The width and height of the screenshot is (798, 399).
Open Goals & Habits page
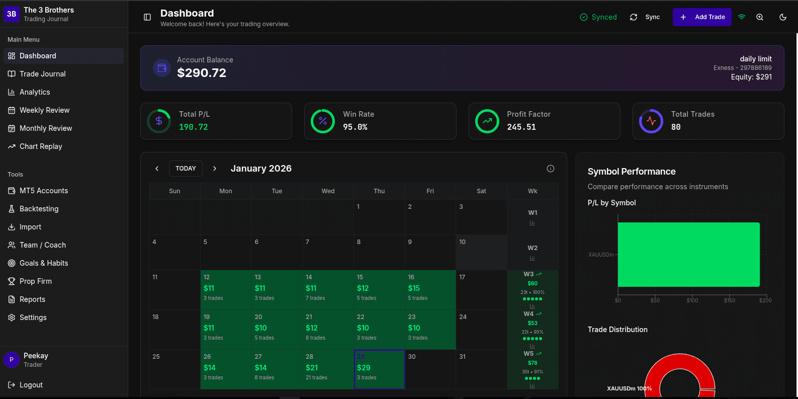44,263
